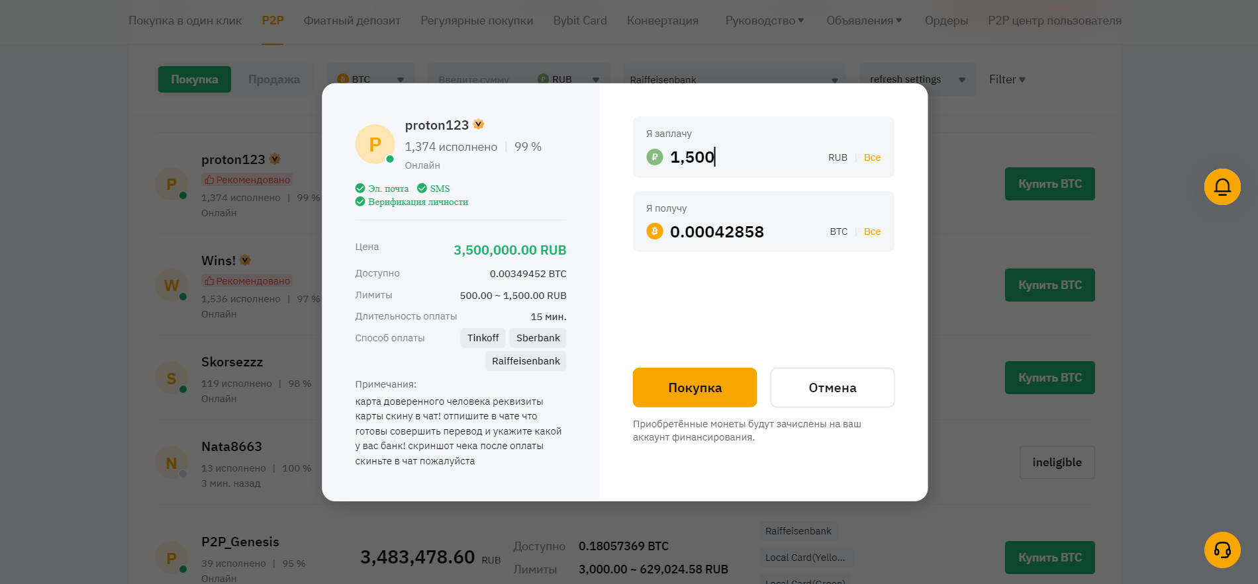
Task: Expand the Руководство menu
Action: (x=764, y=21)
